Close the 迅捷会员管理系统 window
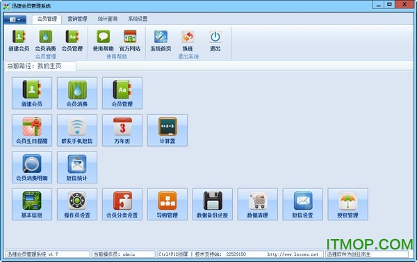This screenshot has width=417, height=262. [404, 5]
